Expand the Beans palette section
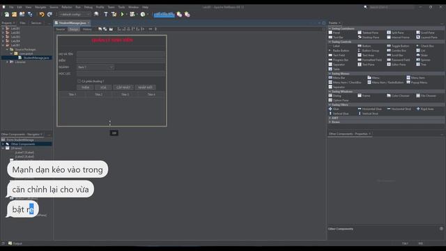The image size is (446, 251). coord(330,122)
